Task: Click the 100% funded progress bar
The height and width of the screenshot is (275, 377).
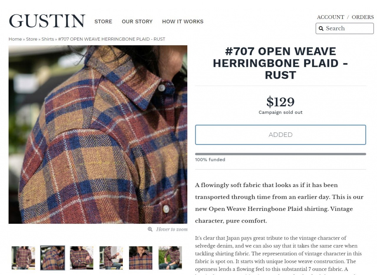Action: point(280,154)
